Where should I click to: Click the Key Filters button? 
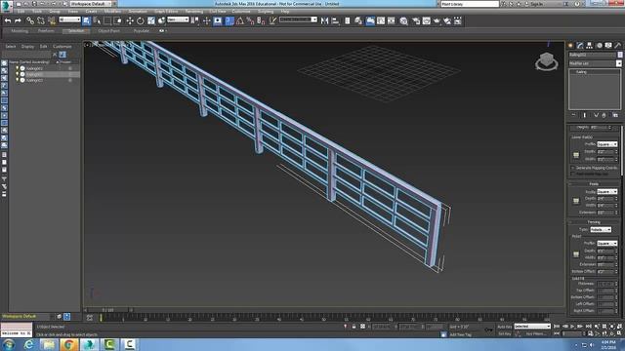[x=536, y=333]
